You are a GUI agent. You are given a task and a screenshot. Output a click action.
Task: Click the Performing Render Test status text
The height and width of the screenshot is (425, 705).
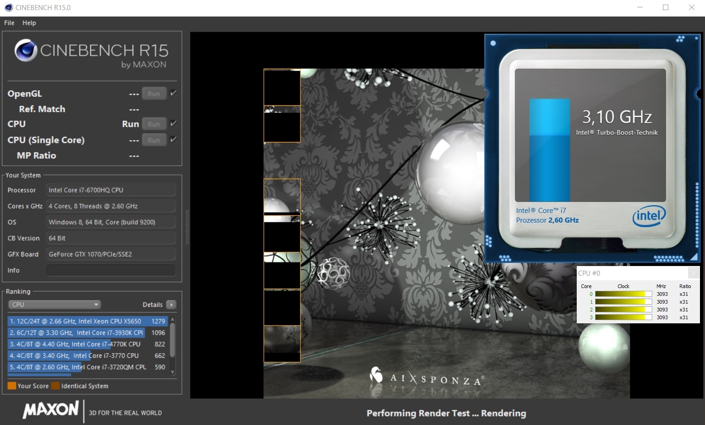click(446, 413)
